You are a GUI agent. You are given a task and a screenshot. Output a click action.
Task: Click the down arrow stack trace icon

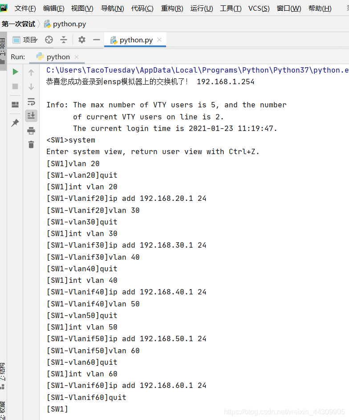point(31,86)
